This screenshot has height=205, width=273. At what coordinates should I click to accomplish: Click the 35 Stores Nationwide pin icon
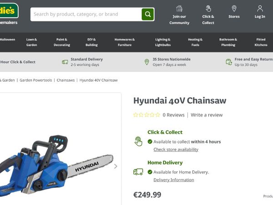147,62
